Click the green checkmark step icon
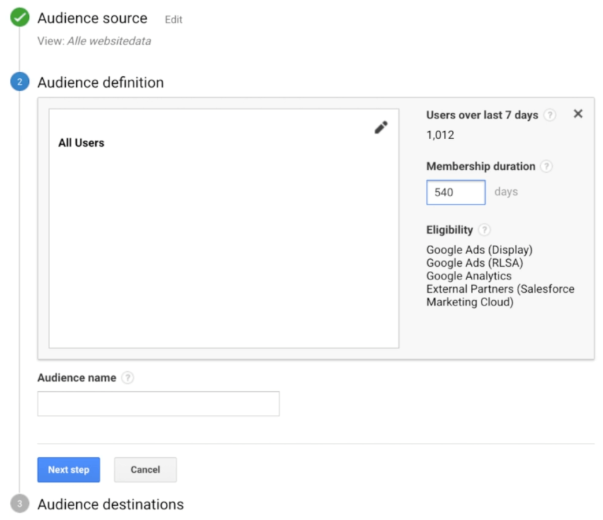603x520 pixels. pos(20,18)
